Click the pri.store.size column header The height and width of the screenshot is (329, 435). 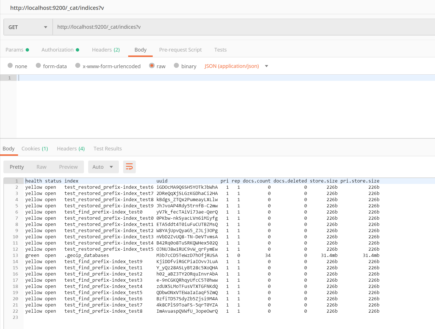(360, 181)
